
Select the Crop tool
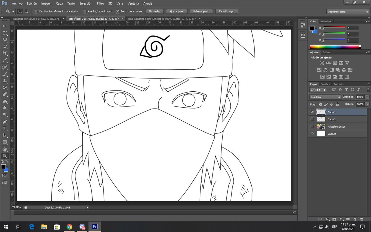pyautogui.click(x=5, y=53)
